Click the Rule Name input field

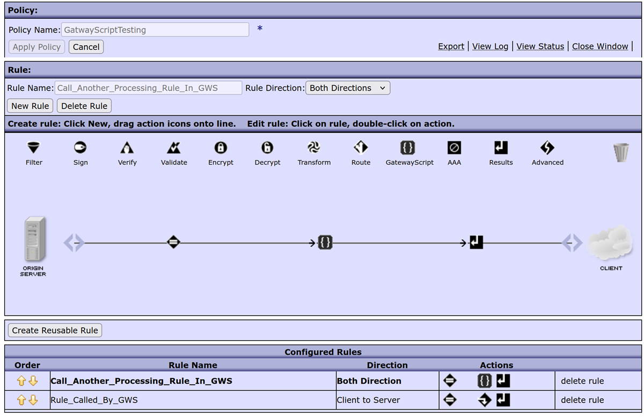click(148, 88)
